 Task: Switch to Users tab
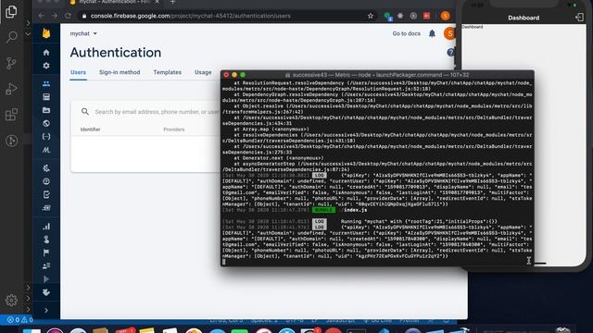[x=78, y=72]
